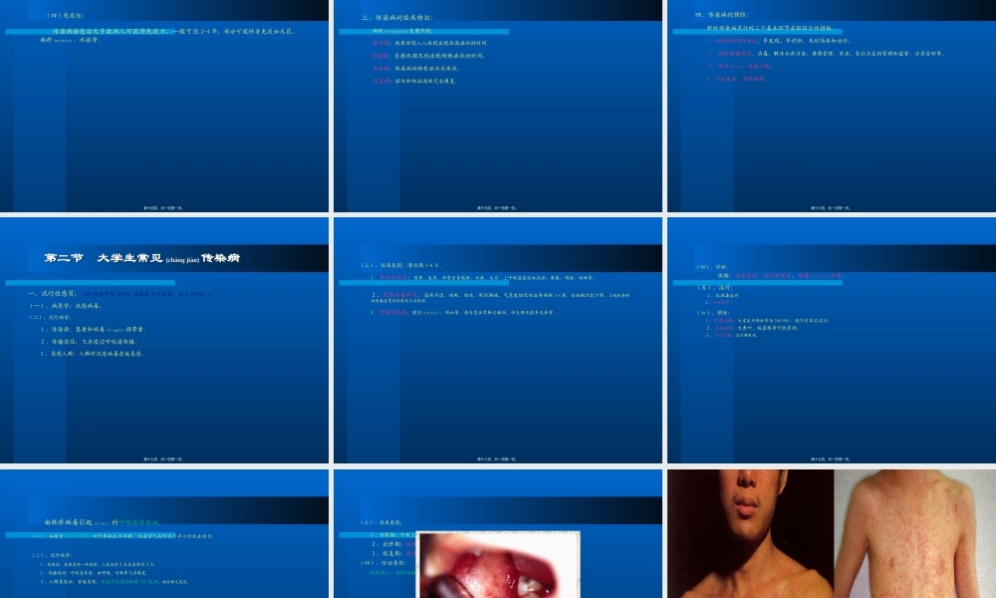Click the line 一、流行性感冒
Image resolution: width=996 pixels, height=598 pixels.
point(62,294)
